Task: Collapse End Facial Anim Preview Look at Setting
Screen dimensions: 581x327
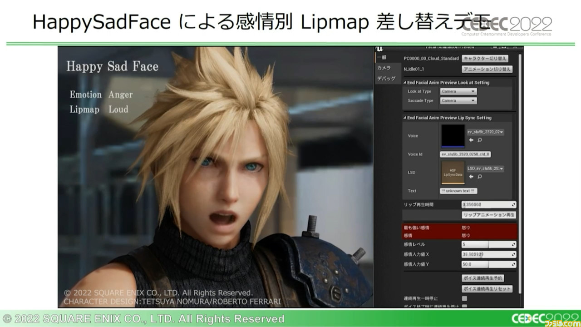Action: point(405,83)
